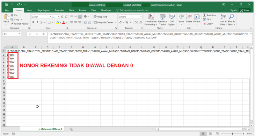The image size is (255, 136).
Task: Open the Calibri font name dropdown
Action: (40, 17)
